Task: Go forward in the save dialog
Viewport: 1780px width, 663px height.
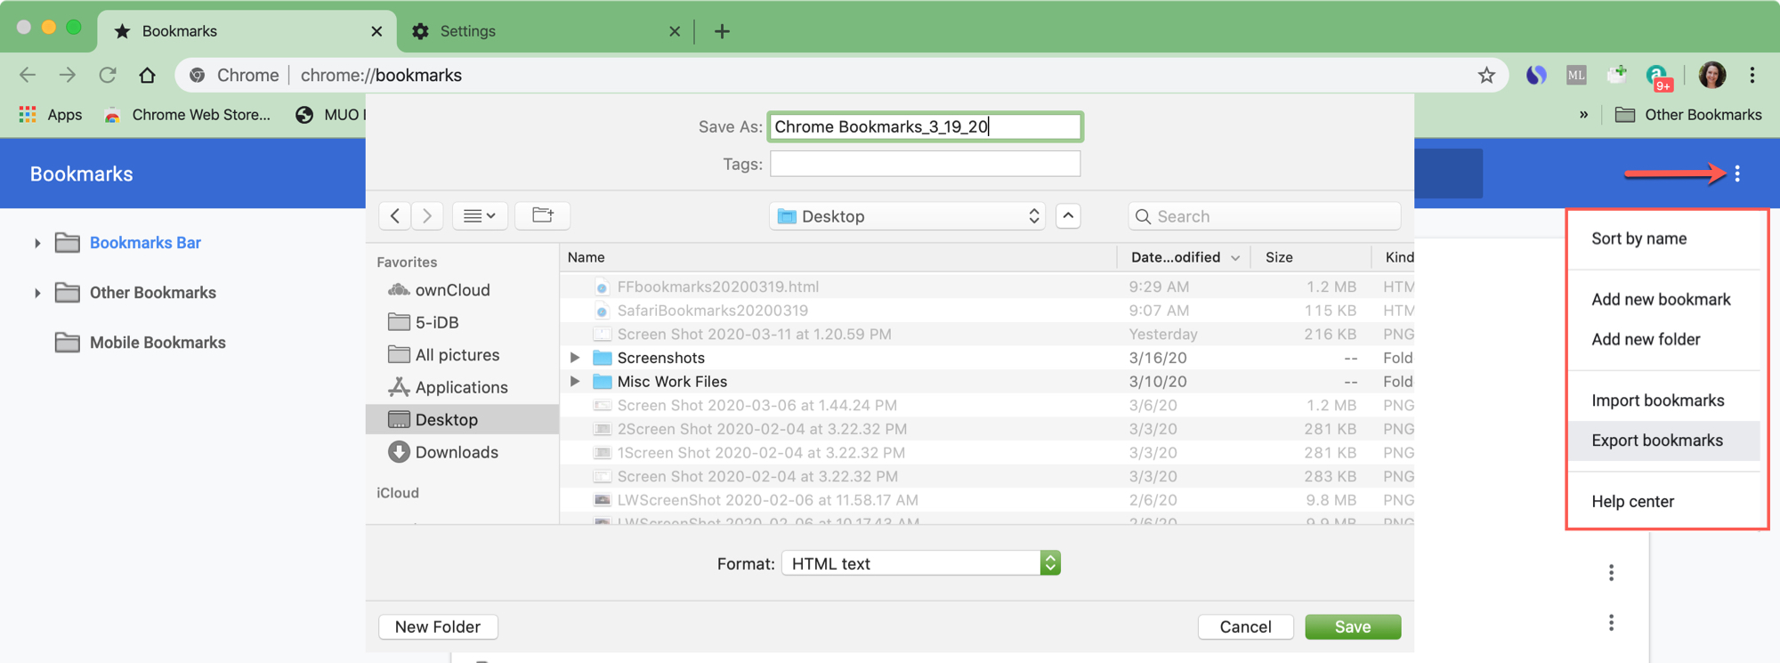Action: coord(427,216)
